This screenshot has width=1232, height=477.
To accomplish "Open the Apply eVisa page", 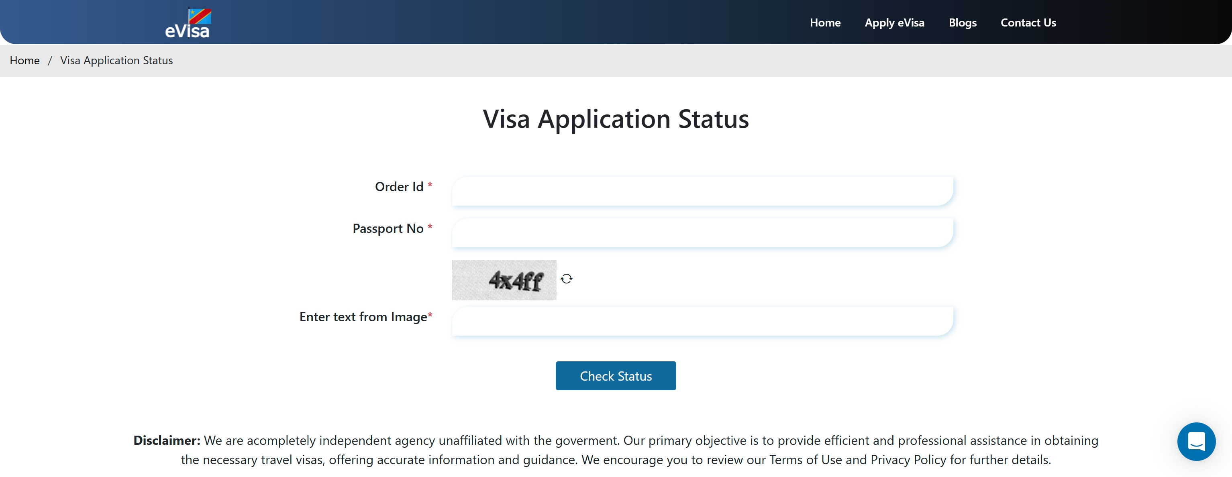I will click(894, 23).
